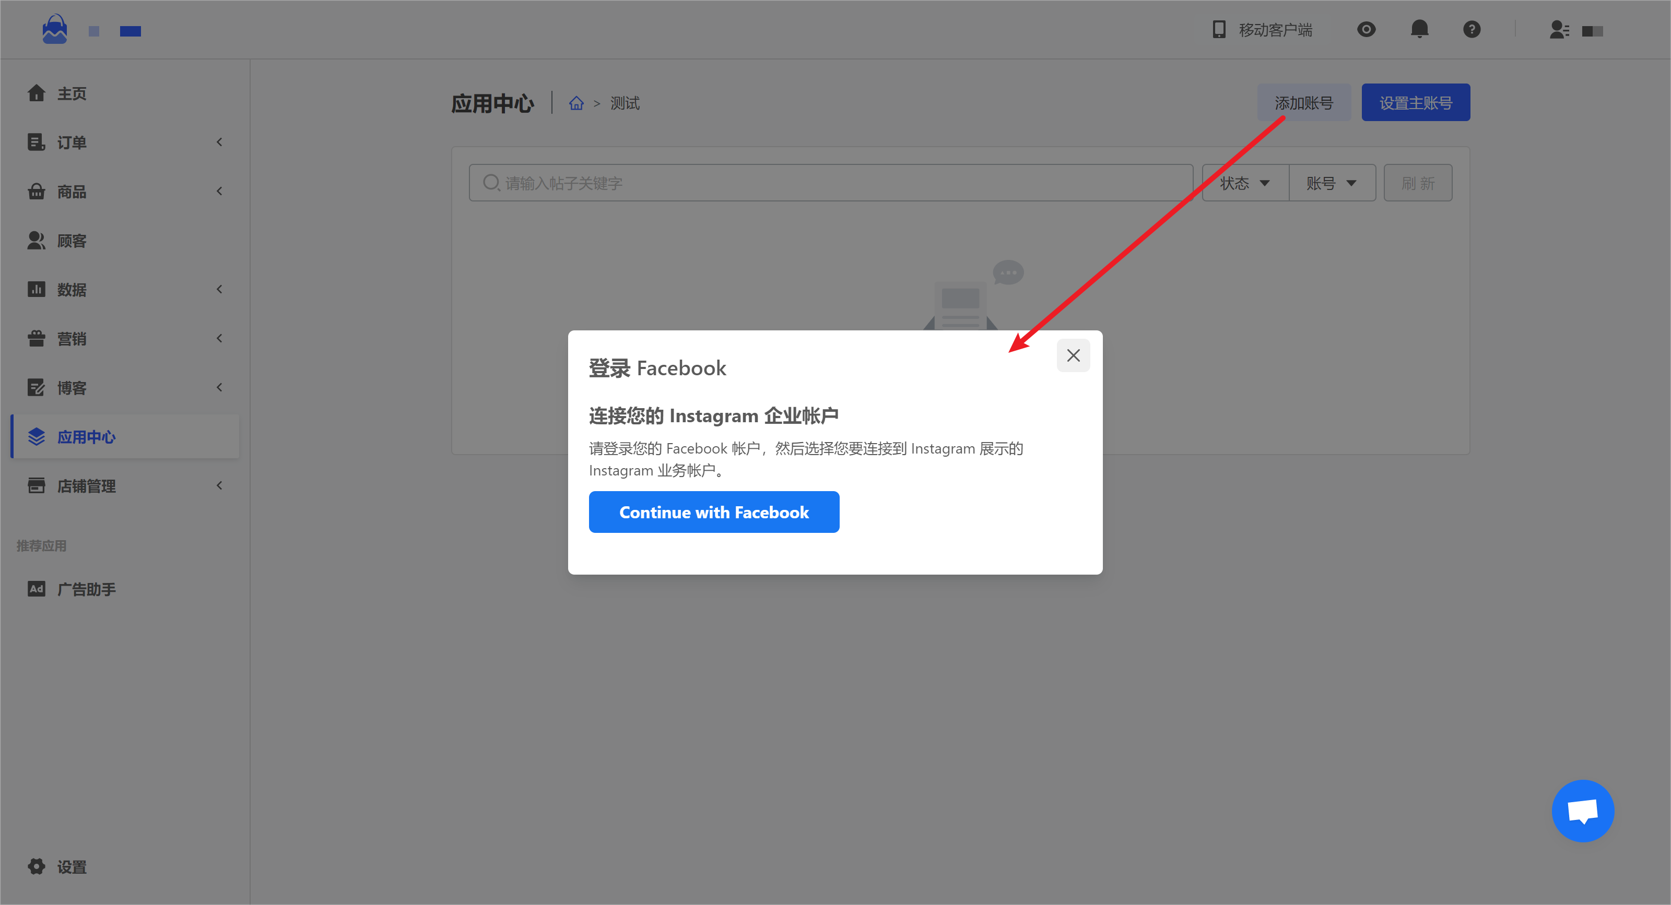The image size is (1671, 905).
Task: Click 店铺管理 label in sidebar
Action: [x=86, y=485]
